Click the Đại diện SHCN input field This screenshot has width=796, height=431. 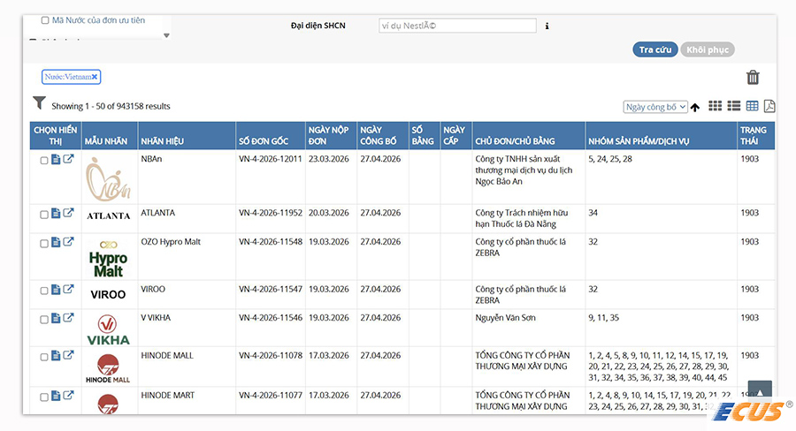click(x=457, y=26)
